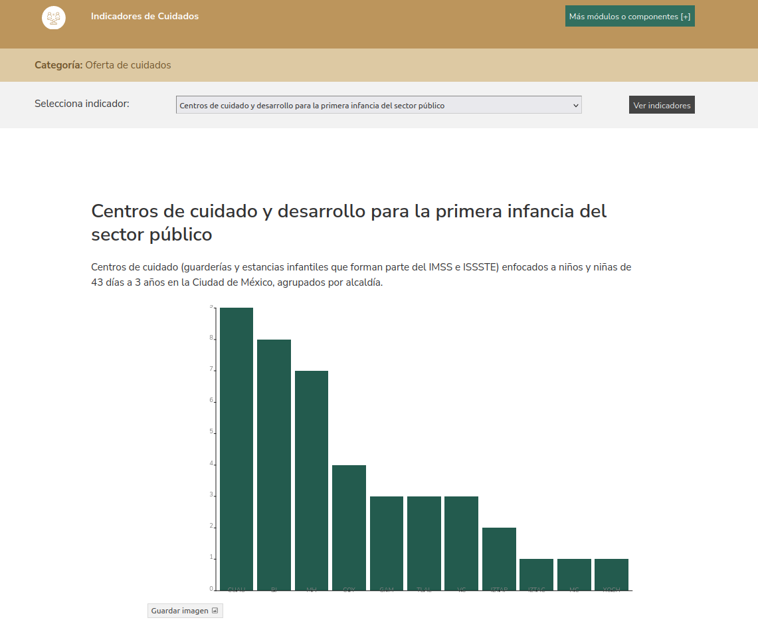This screenshot has width=758, height=630.
Task: Select the IZTAC bar in chart
Action: [536, 574]
